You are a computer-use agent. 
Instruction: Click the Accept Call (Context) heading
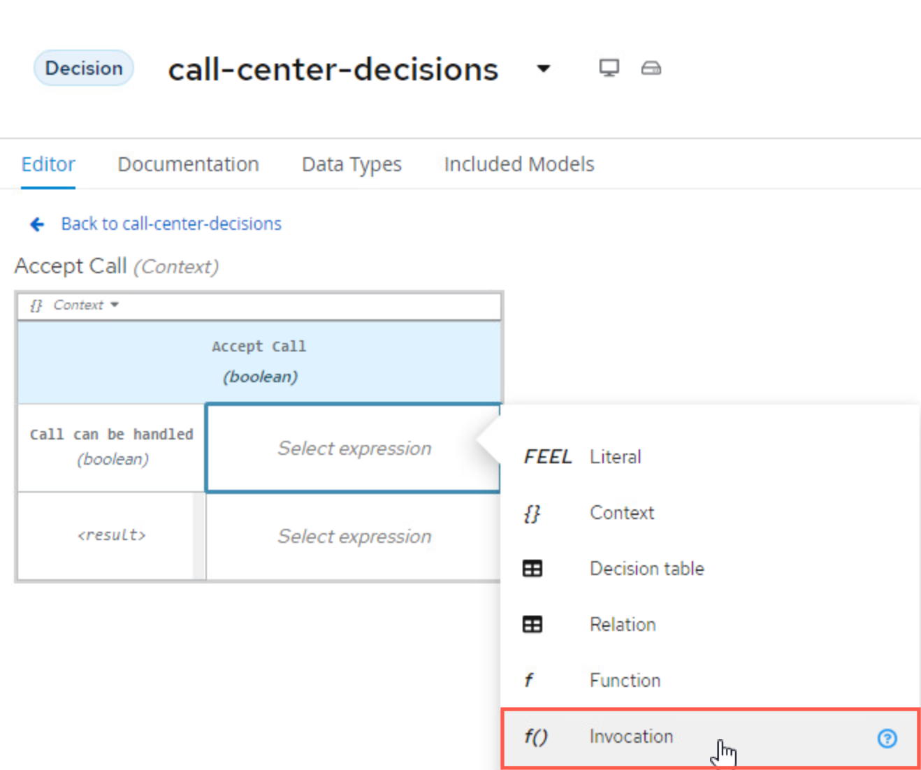[x=117, y=266]
